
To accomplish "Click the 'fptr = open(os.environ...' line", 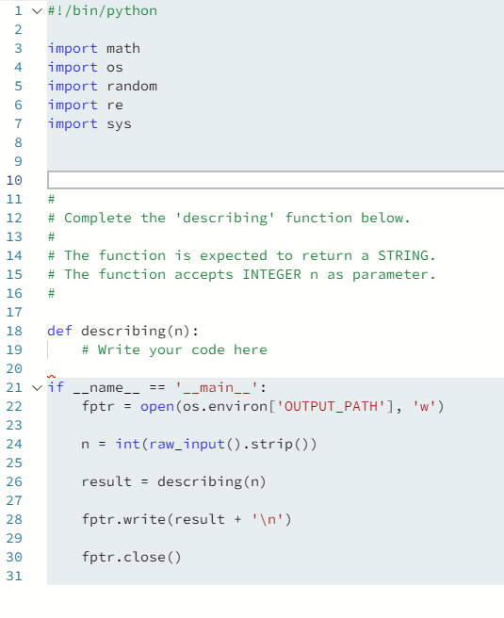I will pos(263,406).
